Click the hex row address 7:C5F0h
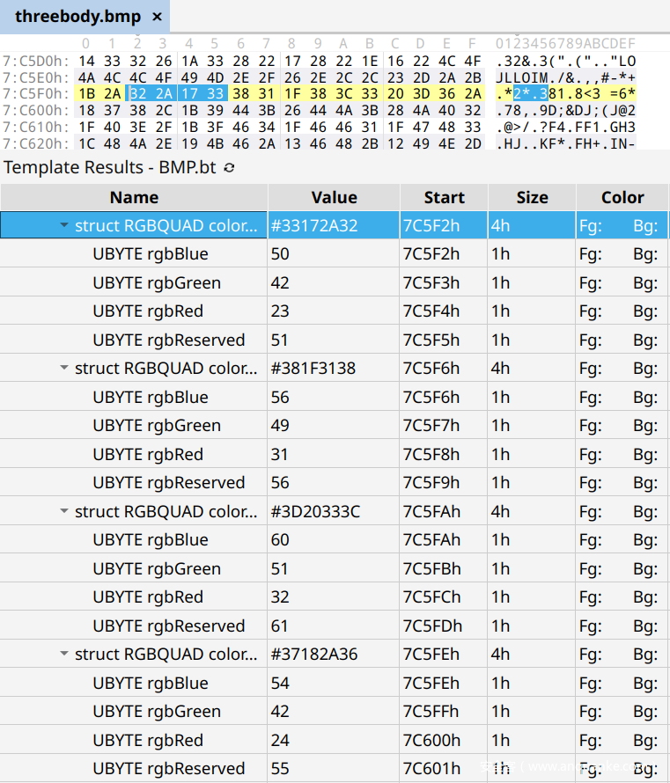 [35, 94]
